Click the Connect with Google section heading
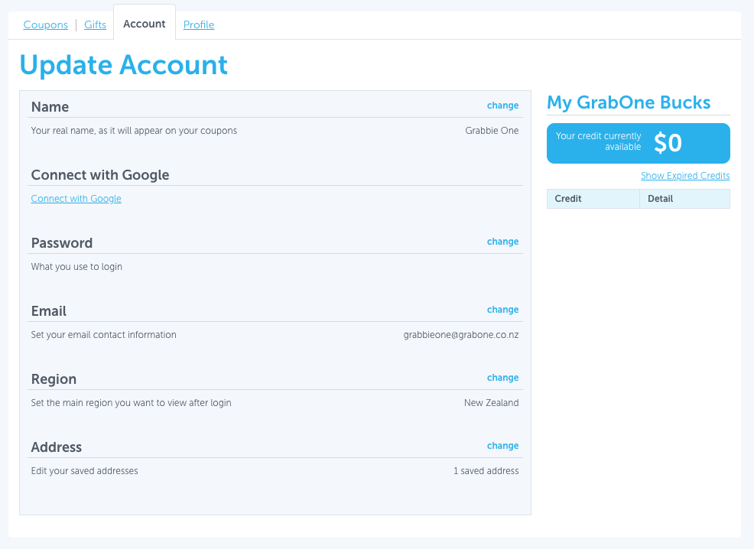 pyautogui.click(x=100, y=175)
